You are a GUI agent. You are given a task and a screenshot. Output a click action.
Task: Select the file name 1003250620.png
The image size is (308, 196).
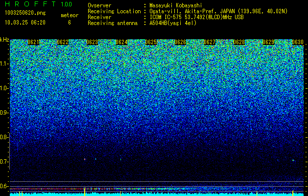[25, 13]
